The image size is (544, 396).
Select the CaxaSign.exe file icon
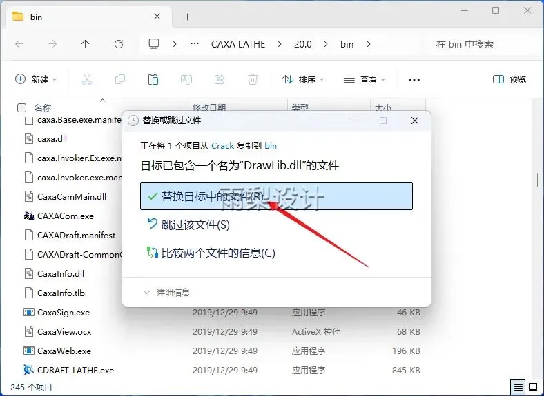coord(29,312)
